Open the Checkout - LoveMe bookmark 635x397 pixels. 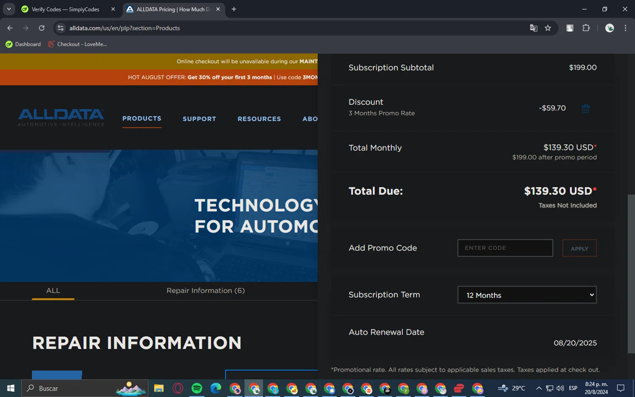tap(77, 44)
